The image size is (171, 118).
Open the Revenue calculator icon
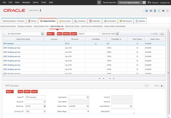tap(45, 106)
